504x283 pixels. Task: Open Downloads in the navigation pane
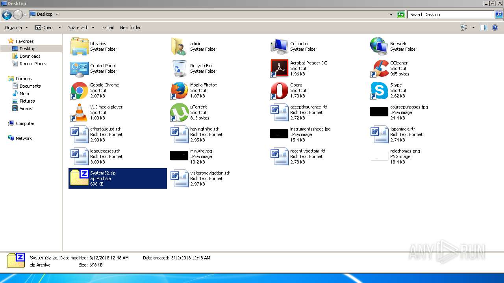pyautogui.click(x=30, y=56)
